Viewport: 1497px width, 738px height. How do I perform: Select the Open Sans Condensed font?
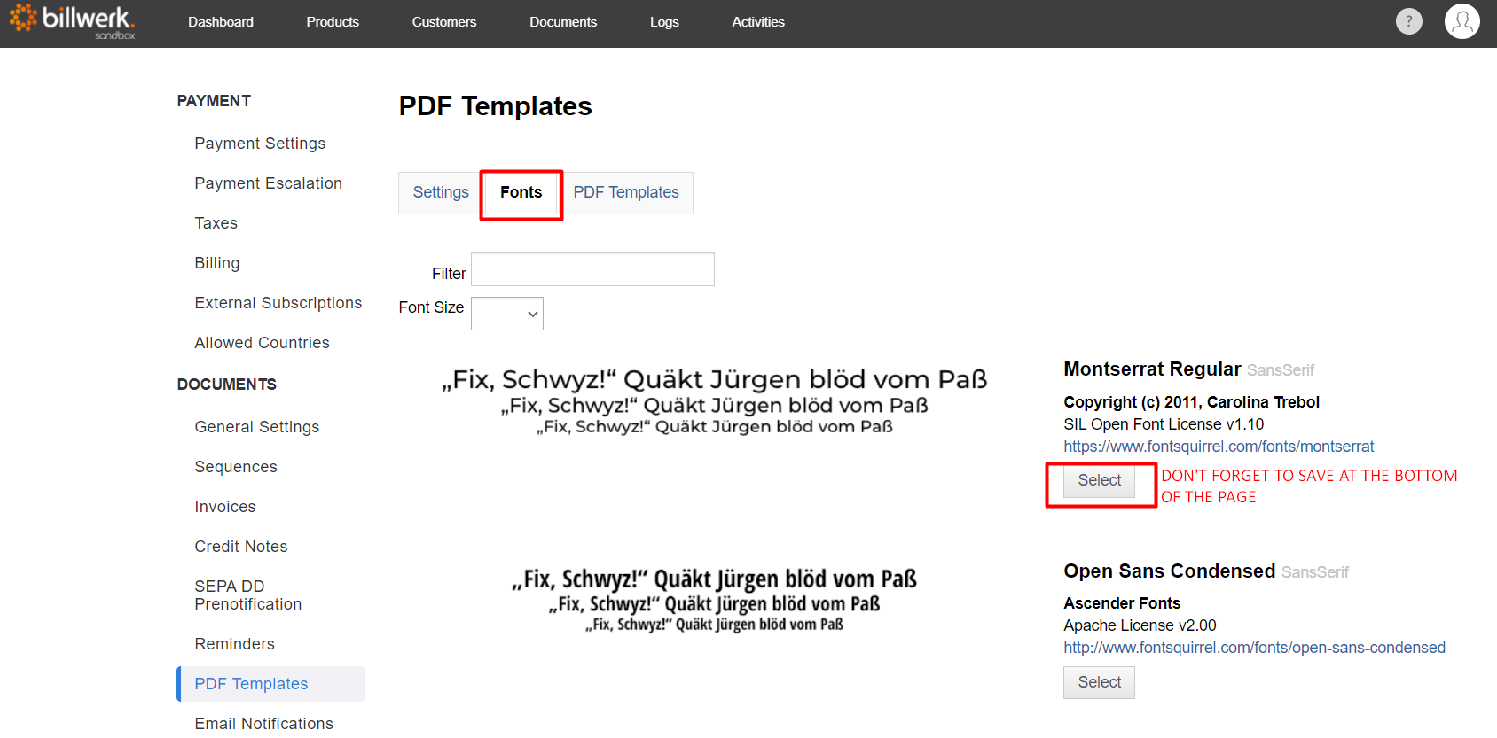(x=1099, y=682)
